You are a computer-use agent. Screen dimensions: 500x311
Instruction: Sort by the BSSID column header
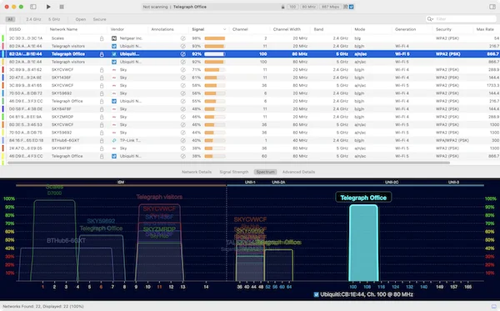pos(15,29)
